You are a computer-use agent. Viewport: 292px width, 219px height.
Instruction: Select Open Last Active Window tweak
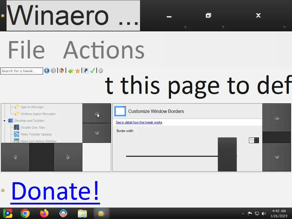[x=38, y=141]
